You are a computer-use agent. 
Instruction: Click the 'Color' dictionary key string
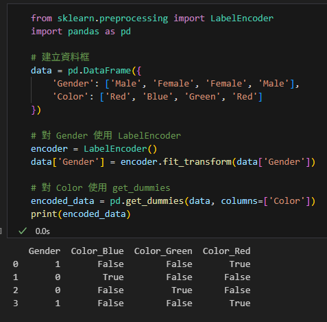71,97
